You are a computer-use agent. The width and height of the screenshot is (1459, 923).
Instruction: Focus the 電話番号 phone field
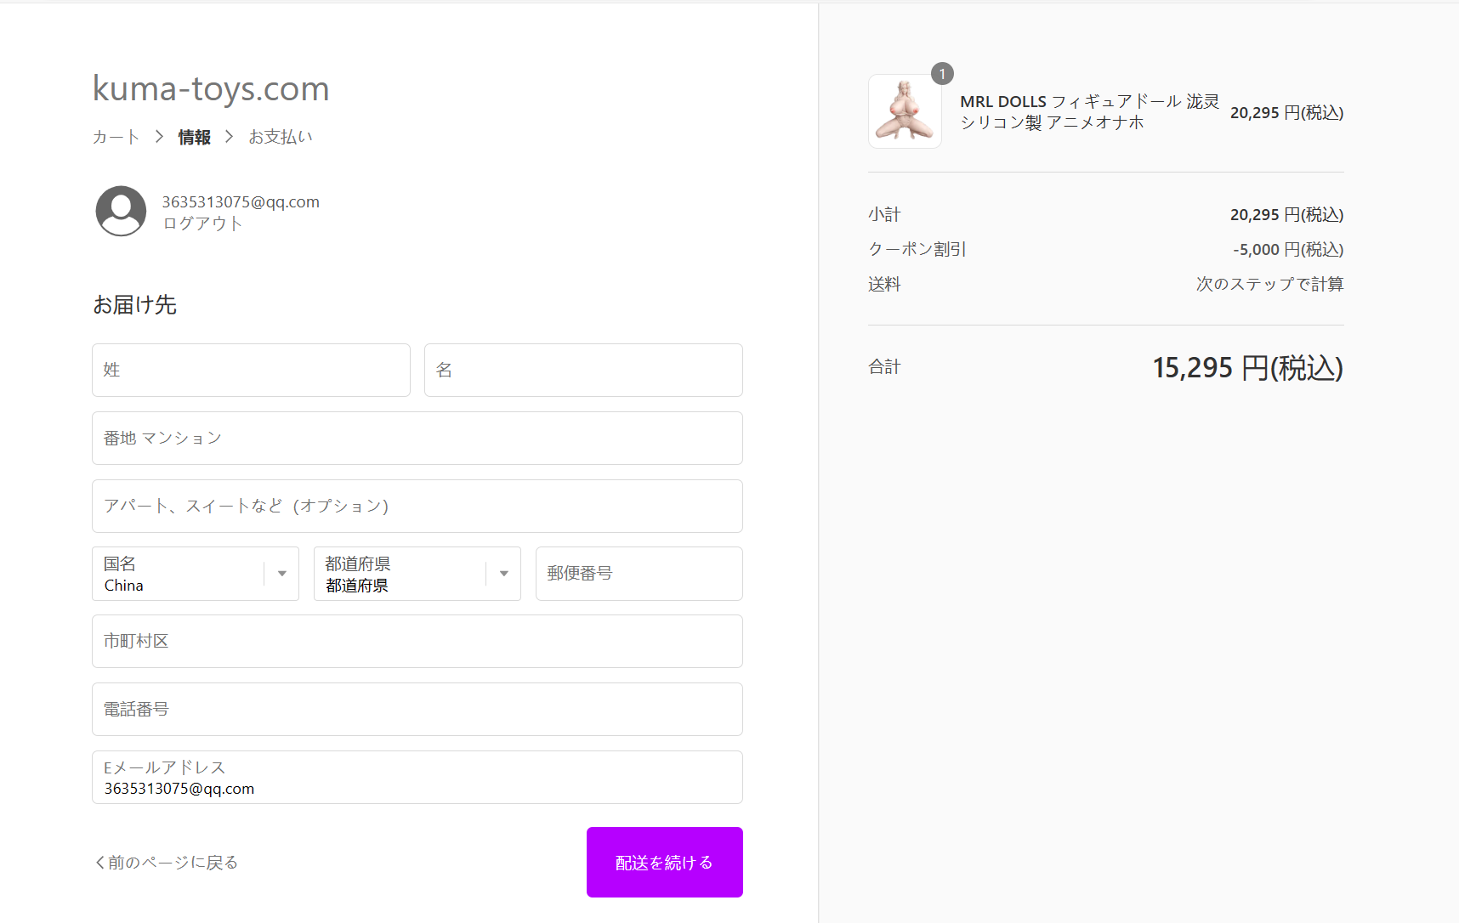coord(417,709)
